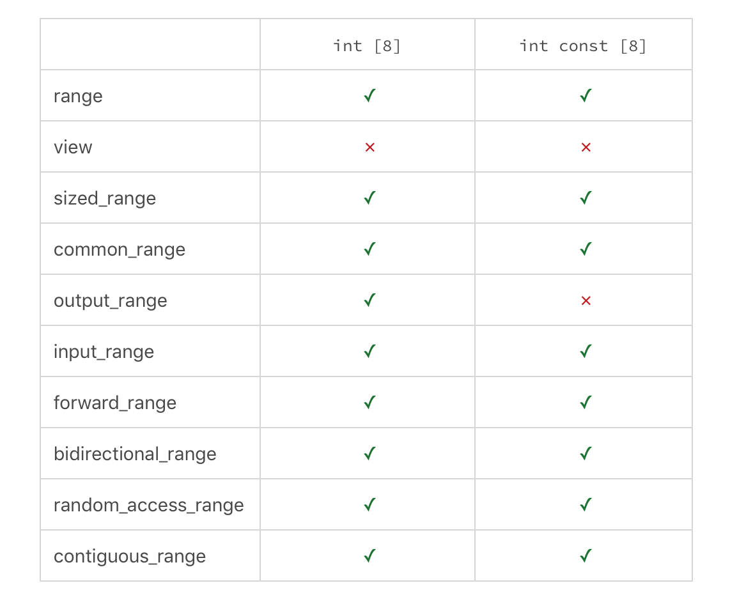Viewport: 730px width, 597px height.
Task: Click the 'random_access_range' row label
Action: click(148, 505)
